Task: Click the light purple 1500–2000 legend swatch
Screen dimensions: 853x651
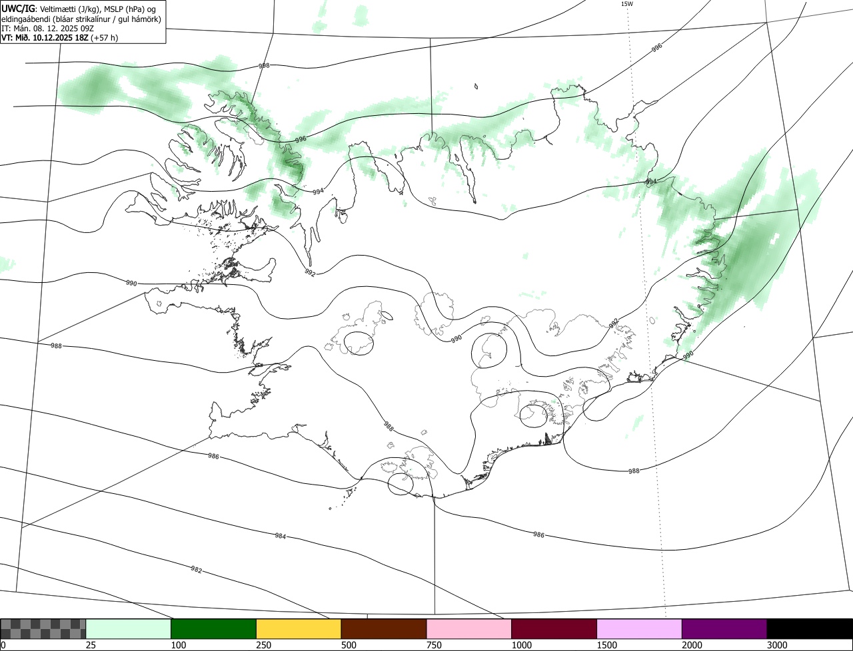Action: click(x=640, y=629)
